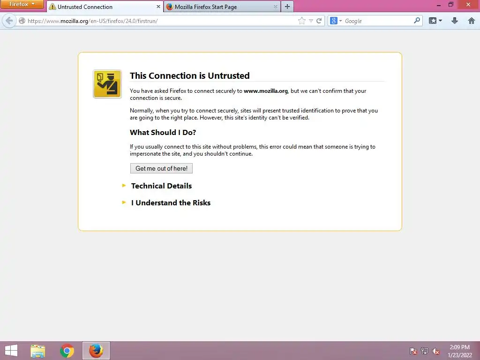The width and height of the screenshot is (480, 360).
Task: Click the site identity globe icon
Action: click(x=22, y=21)
